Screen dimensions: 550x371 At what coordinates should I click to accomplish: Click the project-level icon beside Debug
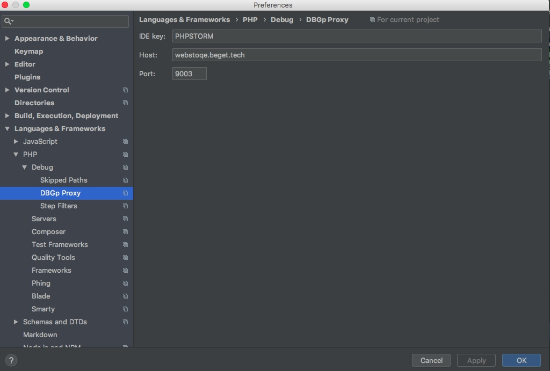(x=125, y=168)
